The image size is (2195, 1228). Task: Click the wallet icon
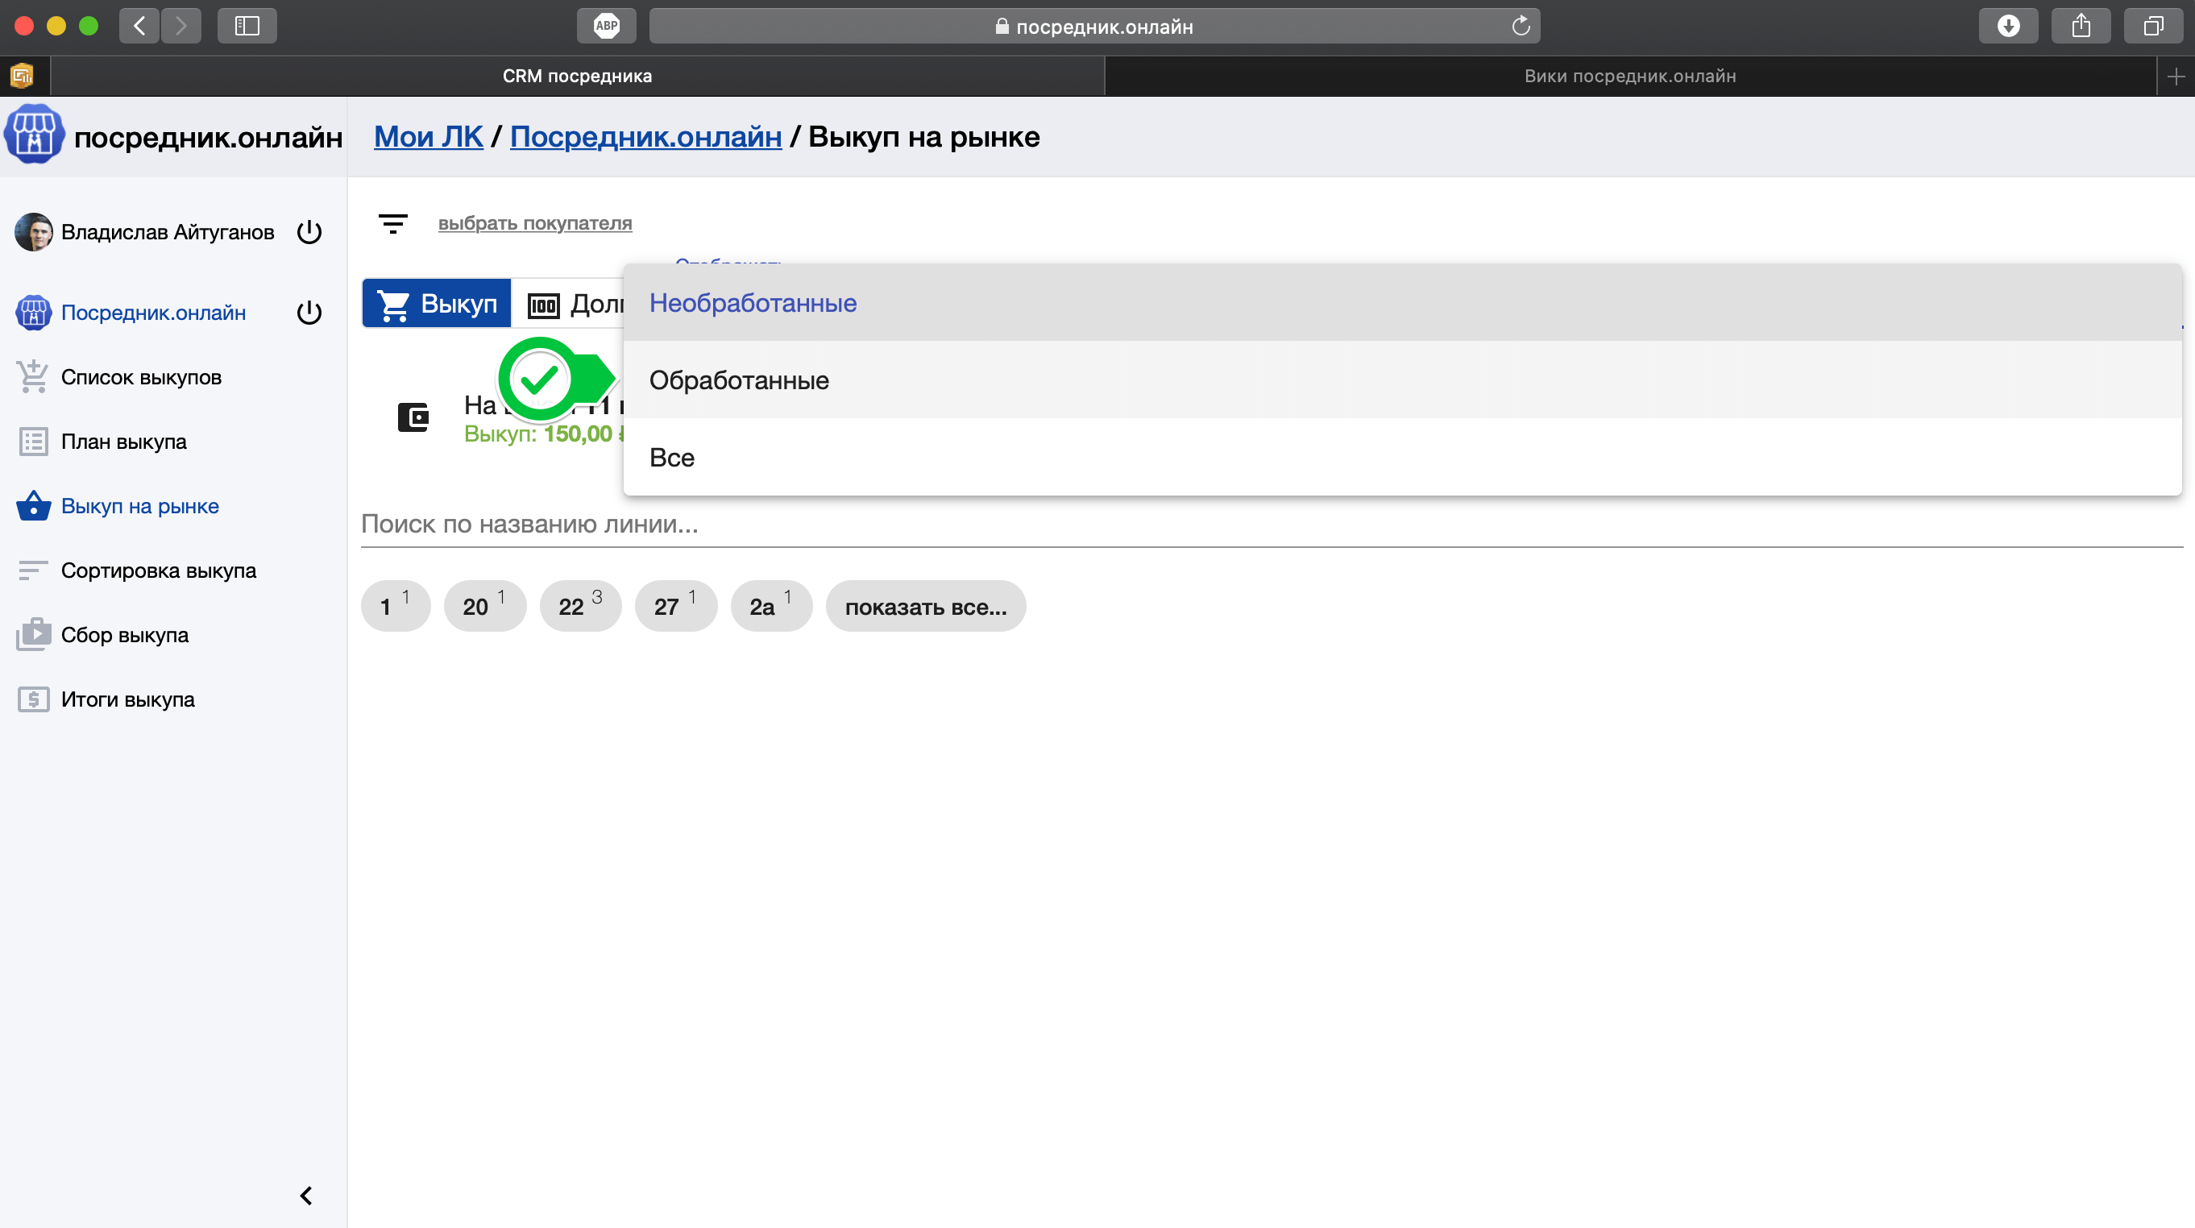click(413, 417)
